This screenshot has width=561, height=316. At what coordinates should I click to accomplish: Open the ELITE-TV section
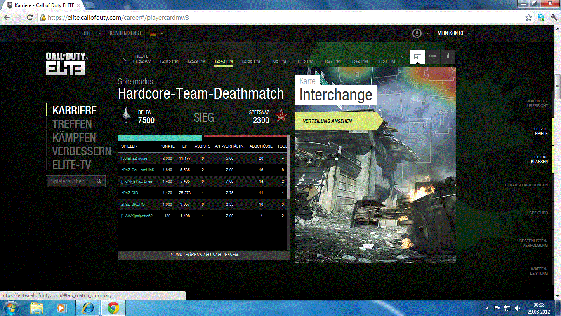click(x=71, y=165)
